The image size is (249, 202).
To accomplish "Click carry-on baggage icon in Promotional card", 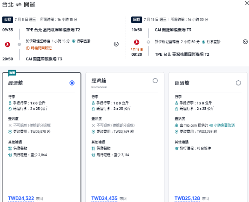I will [93, 103].
